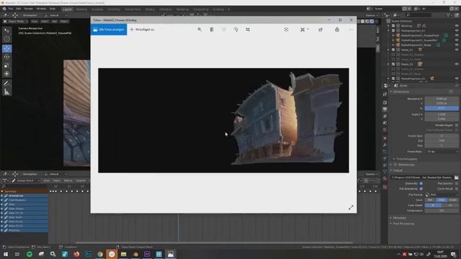Set Color Depth to 16
This screenshot has height=259, width=461.
tap(449, 205)
